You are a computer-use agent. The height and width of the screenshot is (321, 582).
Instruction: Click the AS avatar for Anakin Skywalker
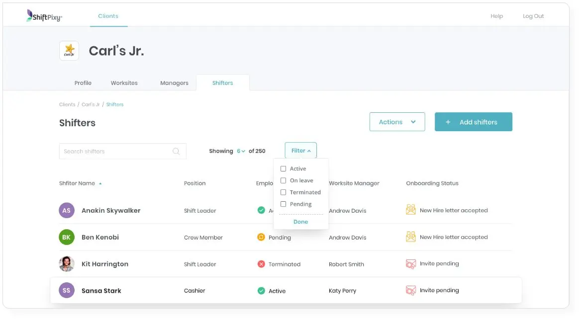(x=67, y=211)
